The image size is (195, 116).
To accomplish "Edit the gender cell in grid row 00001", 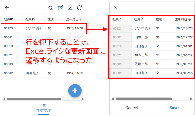I will [x=162, y=37].
